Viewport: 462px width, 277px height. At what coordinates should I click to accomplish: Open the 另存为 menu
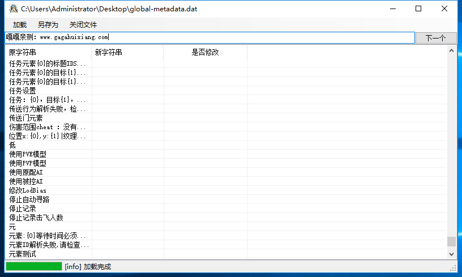[48, 25]
